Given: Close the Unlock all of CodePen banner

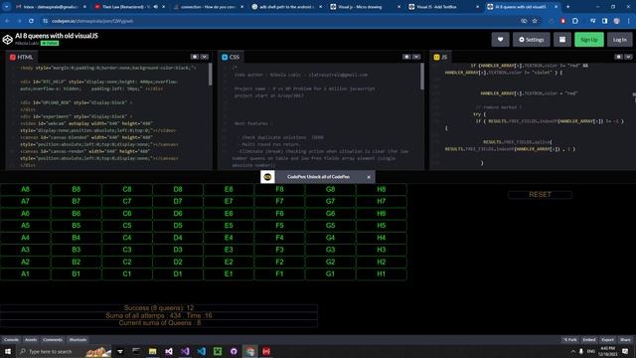Looking at the screenshot, I should point(369,177).
